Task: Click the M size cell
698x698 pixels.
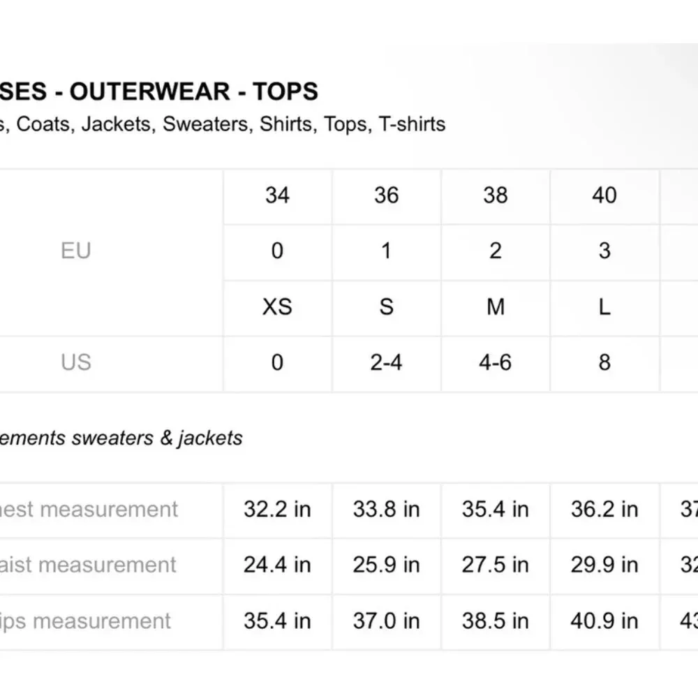Action: pyautogui.click(x=495, y=306)
